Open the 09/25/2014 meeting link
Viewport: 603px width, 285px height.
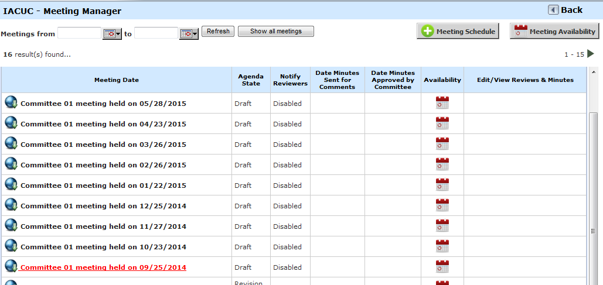pyautogui.click(x=103, y=267)
